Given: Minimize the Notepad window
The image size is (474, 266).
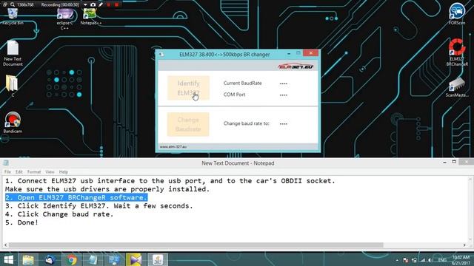Looking at the screenshot, I should point(444,163).
